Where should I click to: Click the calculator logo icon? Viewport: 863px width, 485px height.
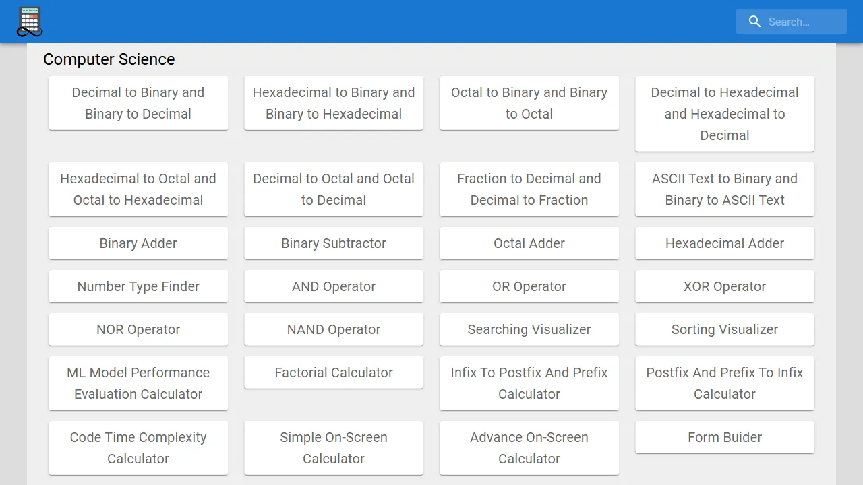coord(30,22)
